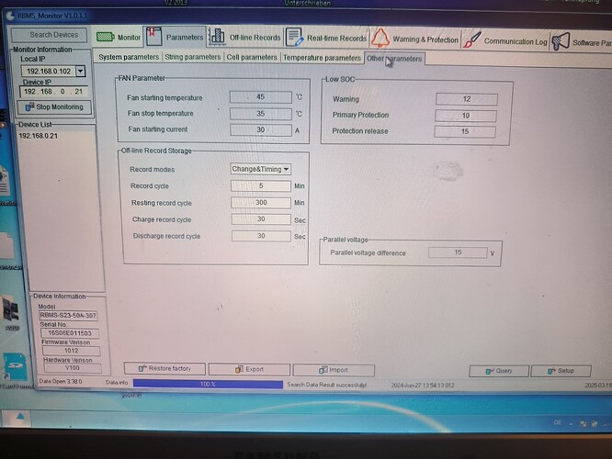Click the taskbar up-arrow button
Screen dimensions: 612x459
click(x=20, y=418)
